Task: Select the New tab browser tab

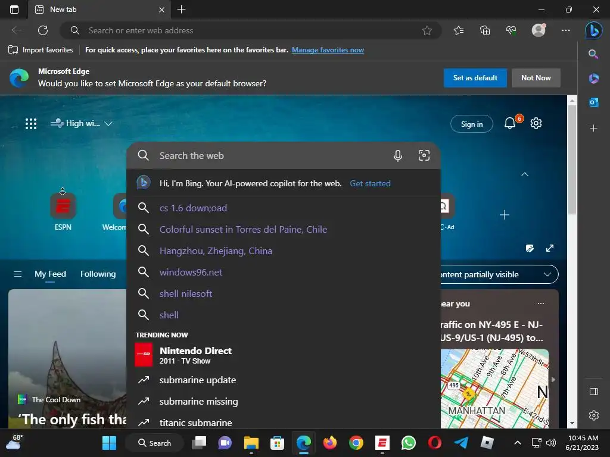Action: 99,10
